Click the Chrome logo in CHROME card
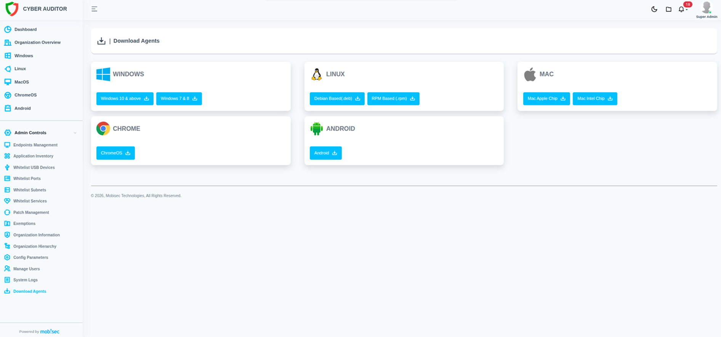This screenshot has width=721, height=337. click(103, 128)
